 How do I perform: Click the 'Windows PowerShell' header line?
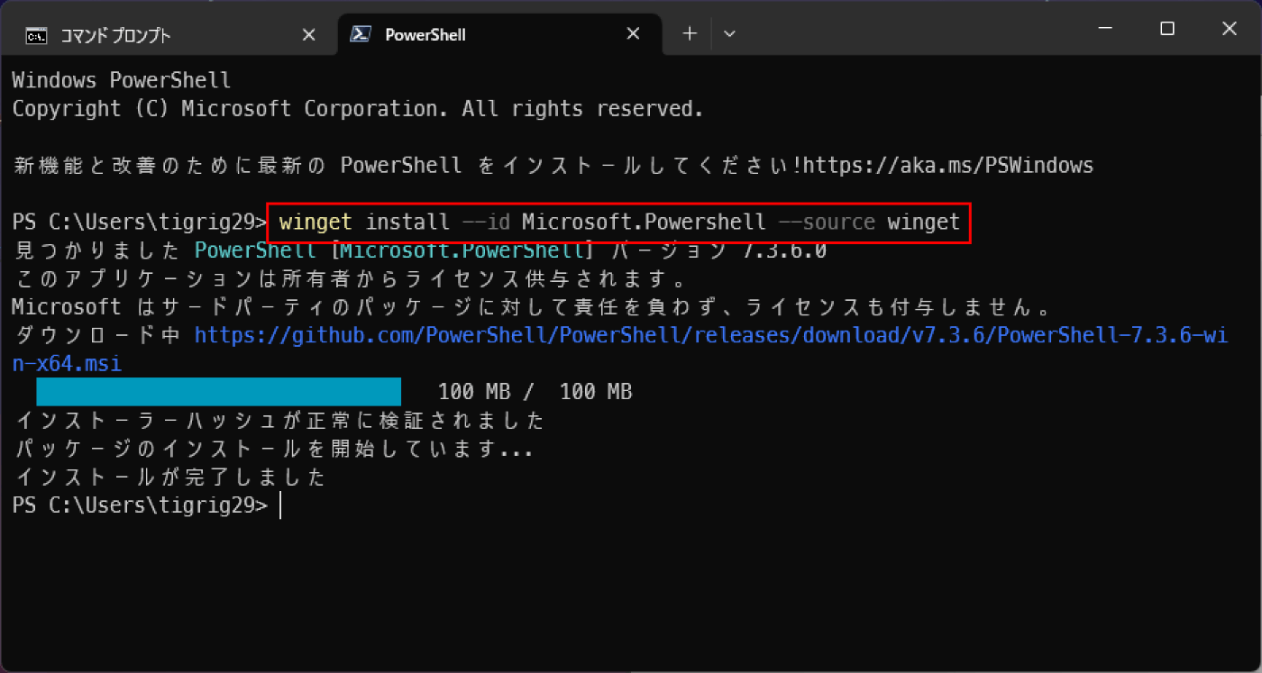point(122,80)
